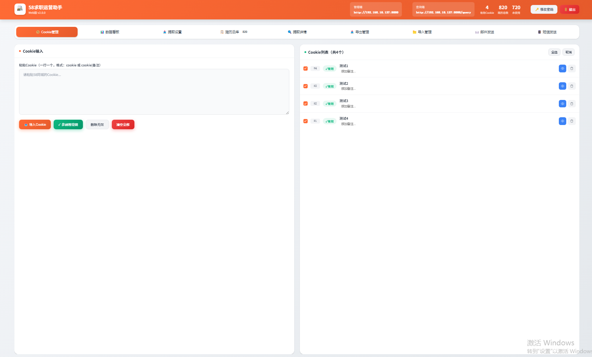This screenshot has width=592, height=357.
Task: Delete the 测试2 cookie via trash icon
Action: (572, 86)
